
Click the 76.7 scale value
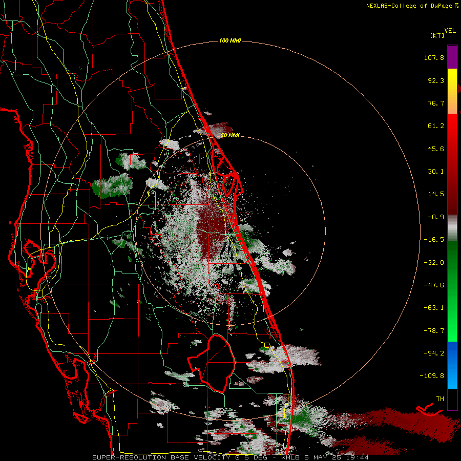(x=436, y=103)
